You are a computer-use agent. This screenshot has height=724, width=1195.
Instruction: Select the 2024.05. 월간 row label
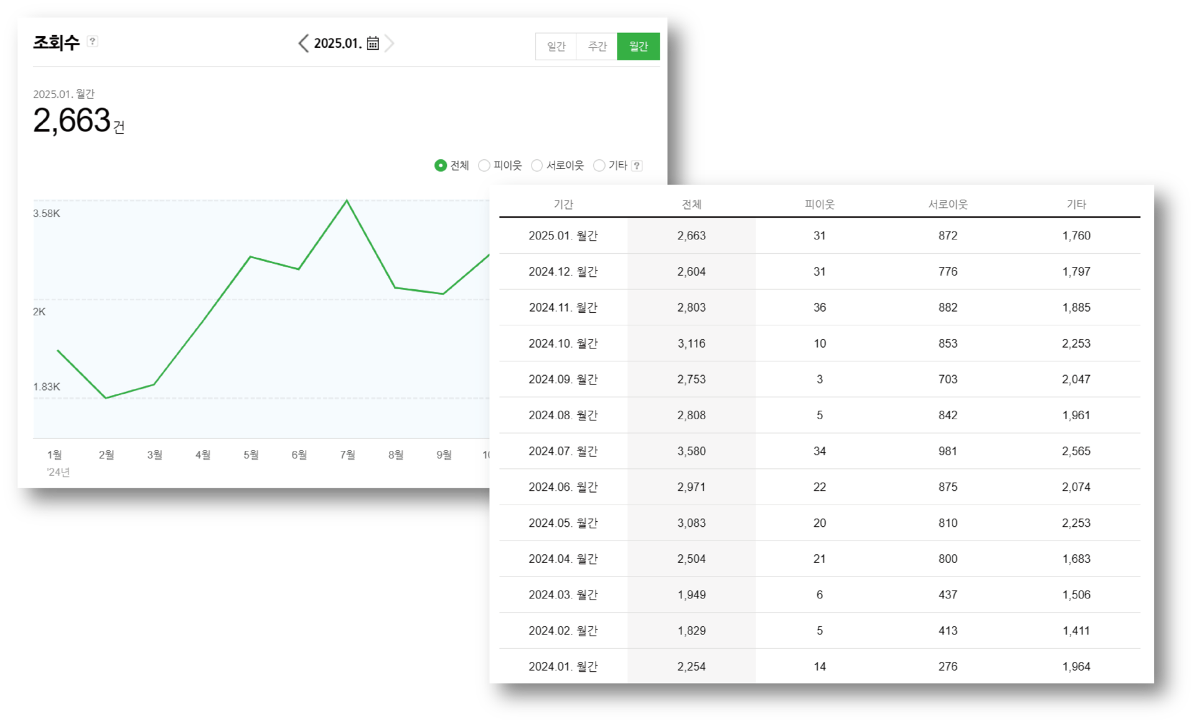pos(563,523)
